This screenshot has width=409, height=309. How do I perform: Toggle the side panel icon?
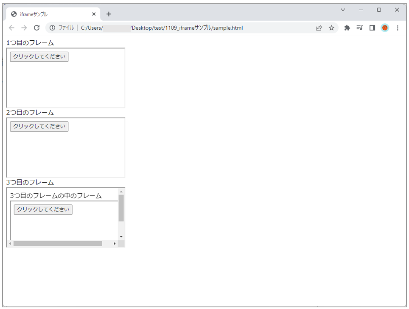click(x=372, y=28)
